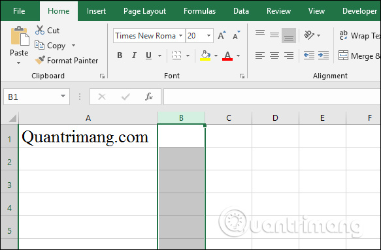
Task: Click the Orientation text-angle icon
Action: (309, 35)
